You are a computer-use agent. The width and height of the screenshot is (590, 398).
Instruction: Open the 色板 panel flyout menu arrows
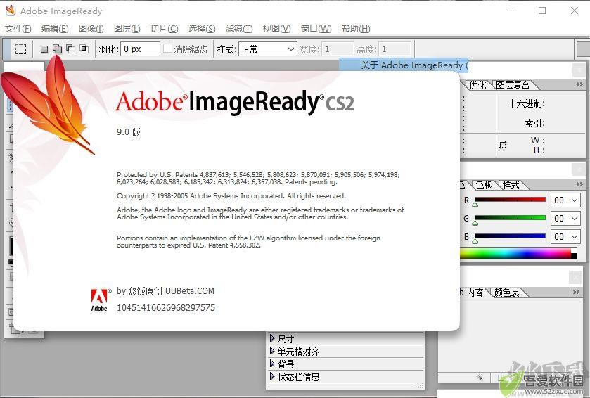[x=579, y=184]
